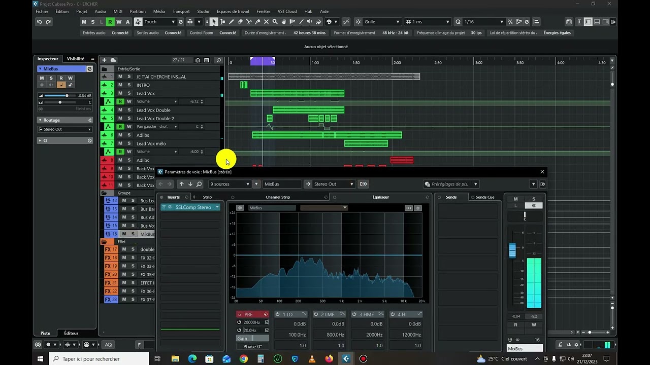Click next channel down arrow in channel settings
650x365 pixels.
(x=190, y=184)
